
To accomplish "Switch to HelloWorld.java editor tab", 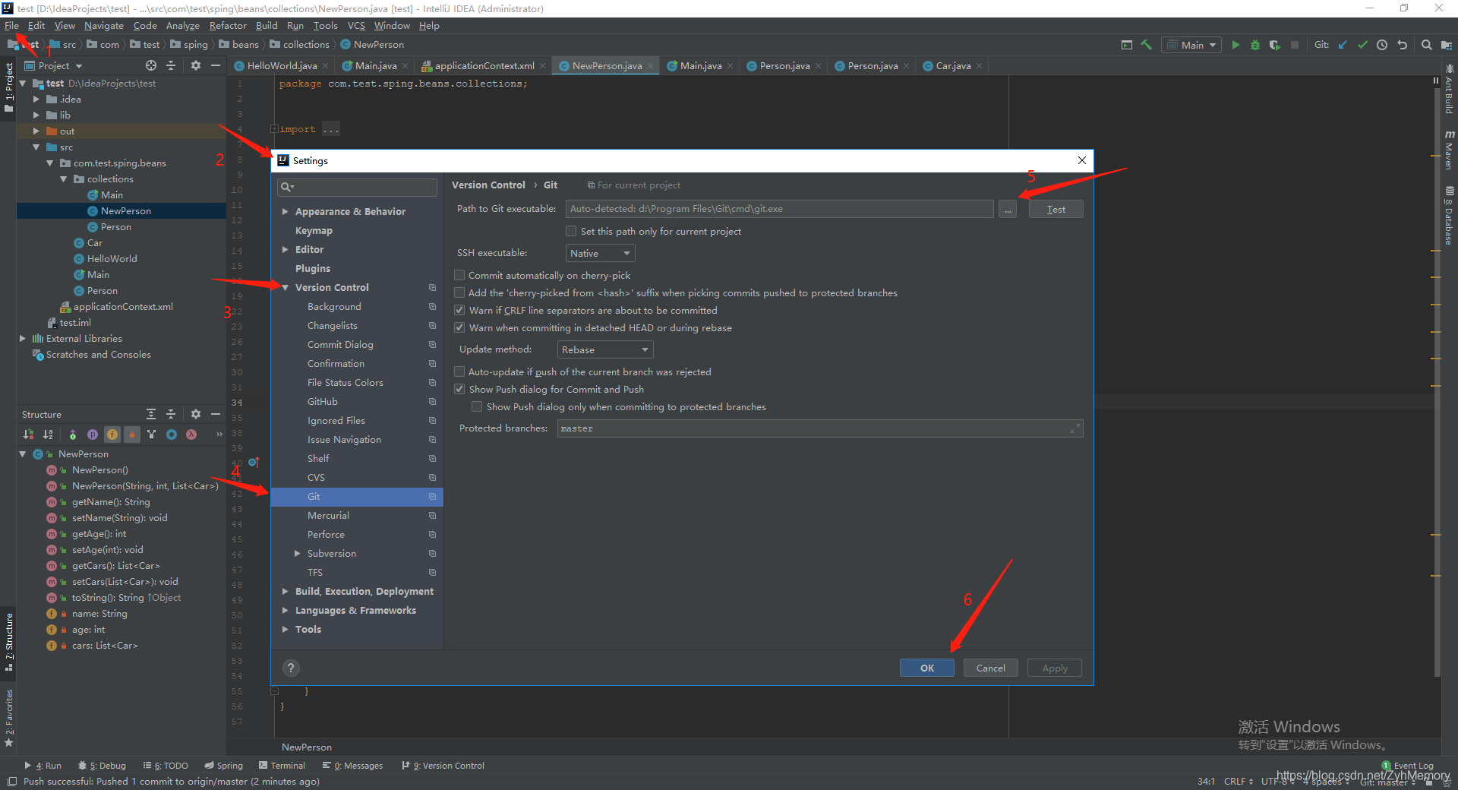I will click(282, 66).
